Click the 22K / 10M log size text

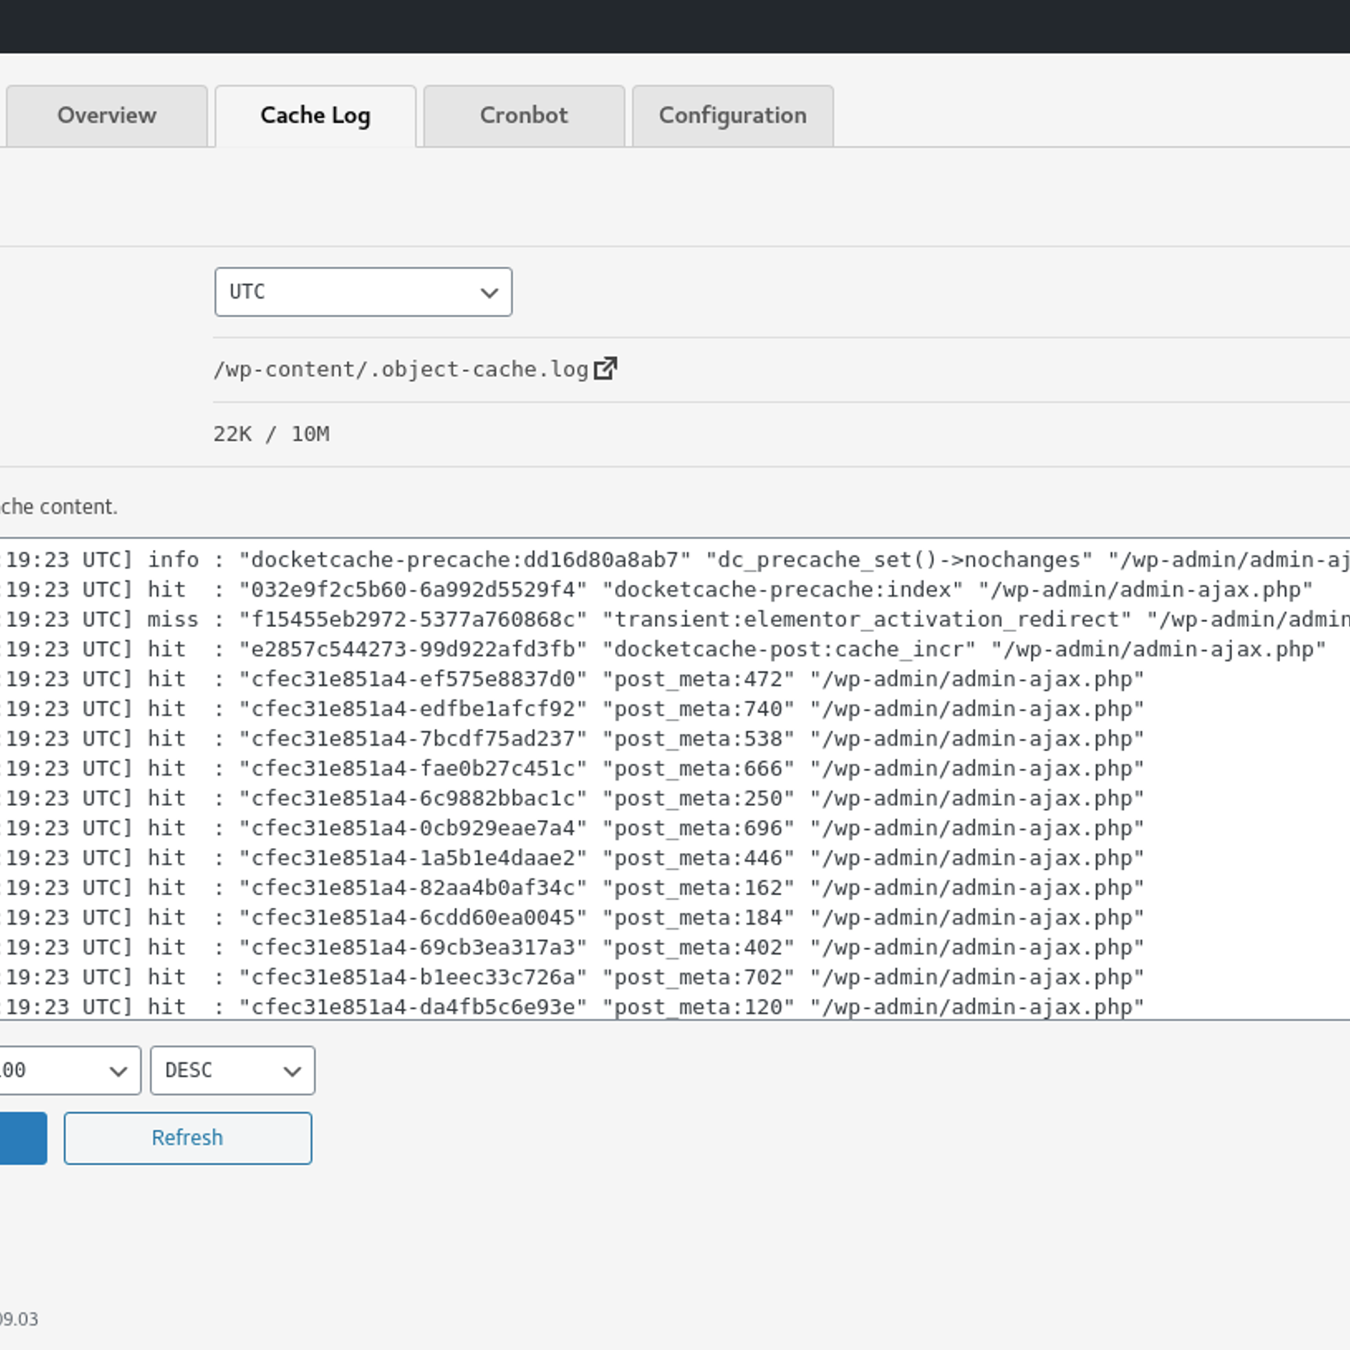[271, 434]
